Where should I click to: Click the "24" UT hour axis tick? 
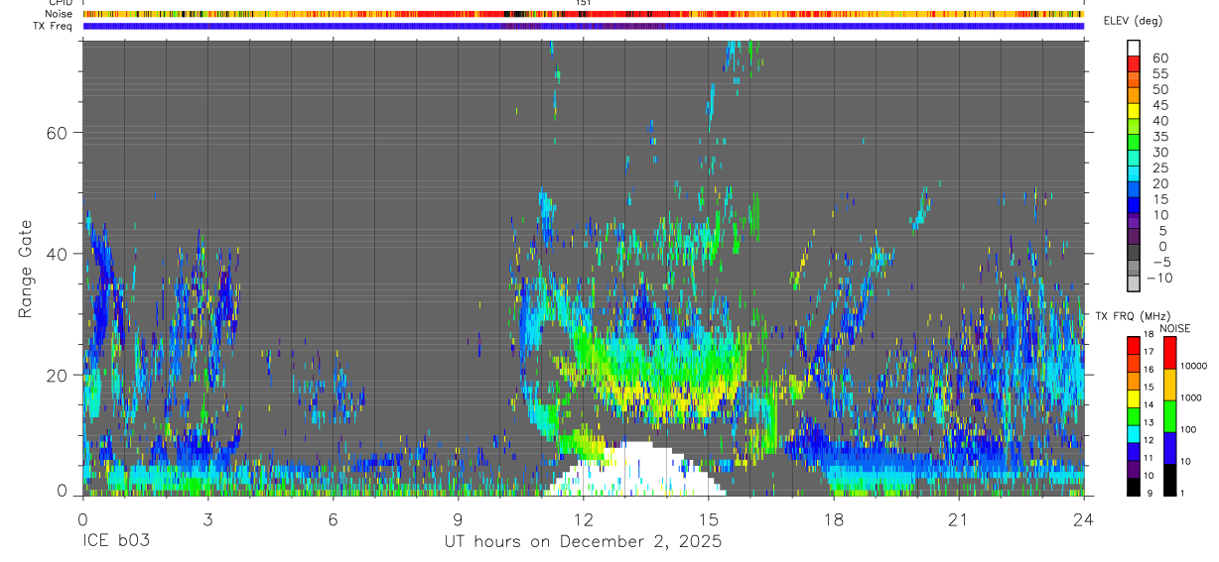(x=1084, y=519)
